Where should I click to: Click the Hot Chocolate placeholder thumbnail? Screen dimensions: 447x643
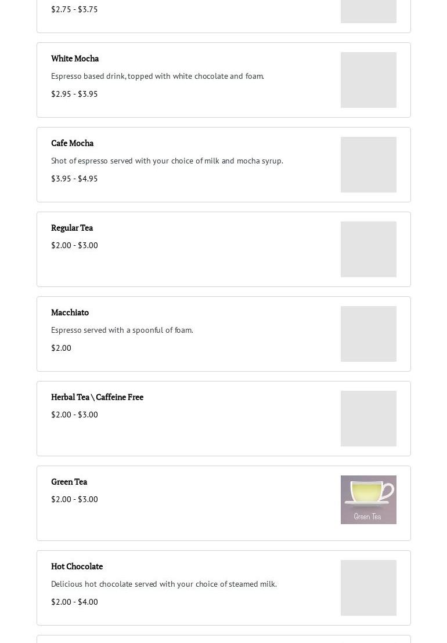pyautogui.click(x=368, y=588)
